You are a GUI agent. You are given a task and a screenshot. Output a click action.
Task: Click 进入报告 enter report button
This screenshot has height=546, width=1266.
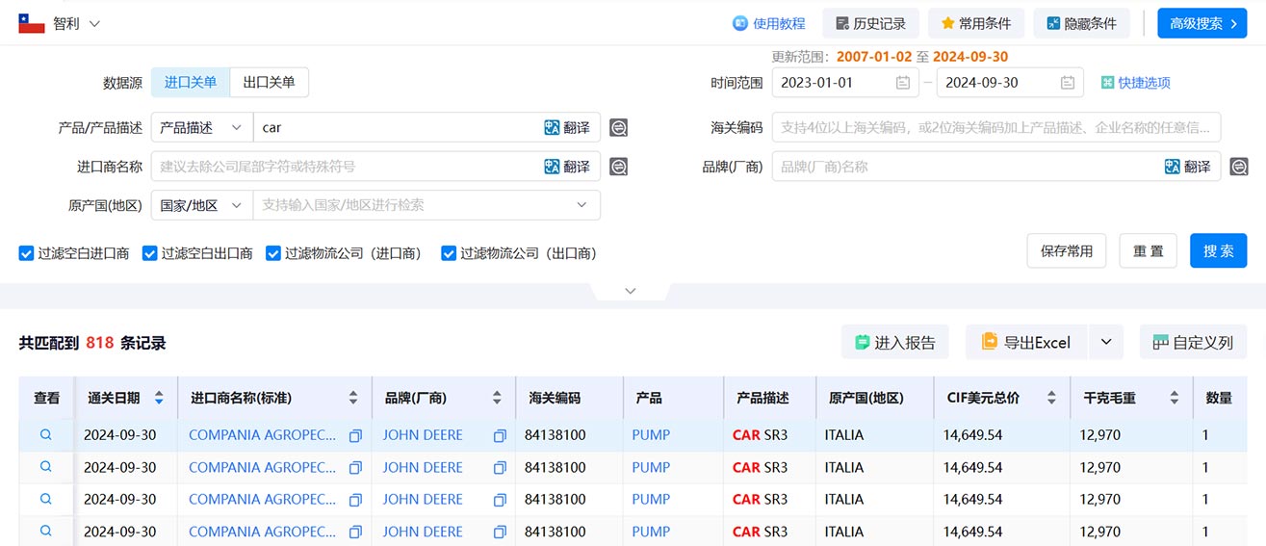pyautogui.click(x=895, y=342)
